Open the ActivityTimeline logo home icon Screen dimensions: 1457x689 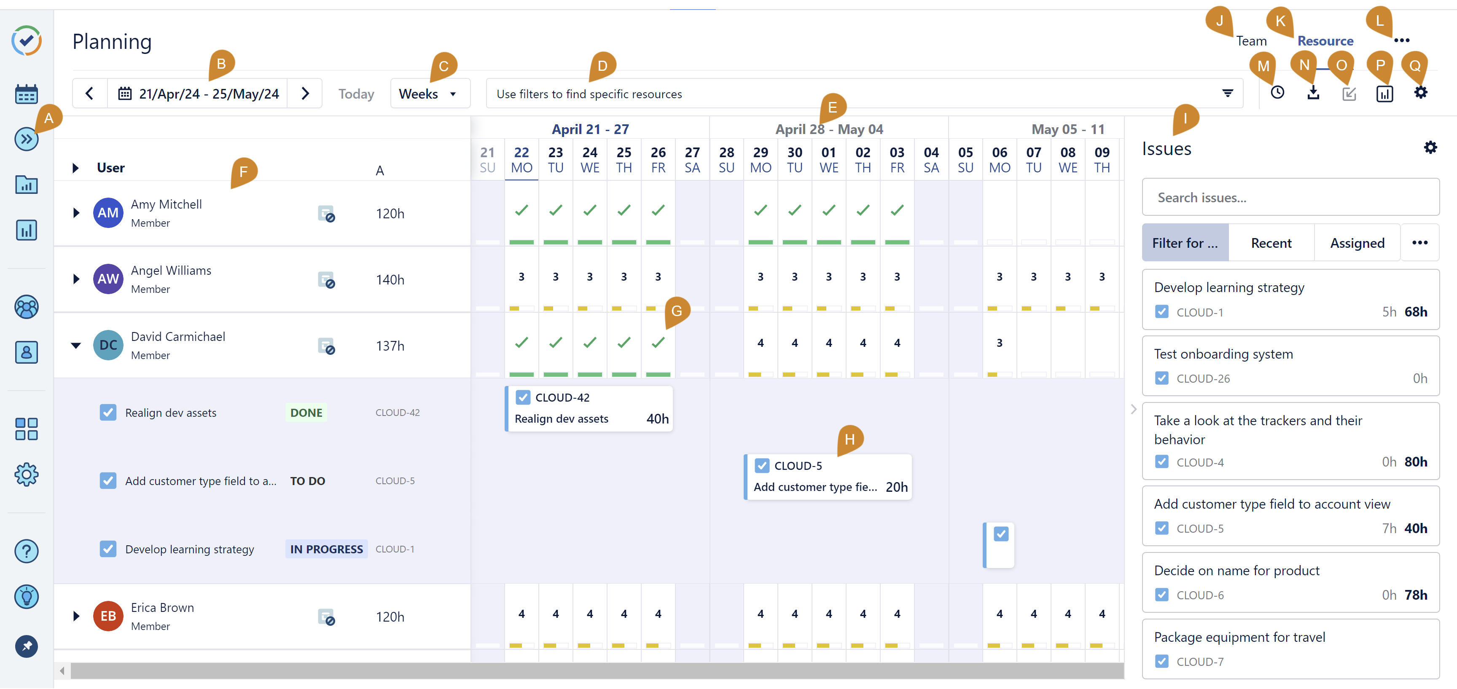27,41
